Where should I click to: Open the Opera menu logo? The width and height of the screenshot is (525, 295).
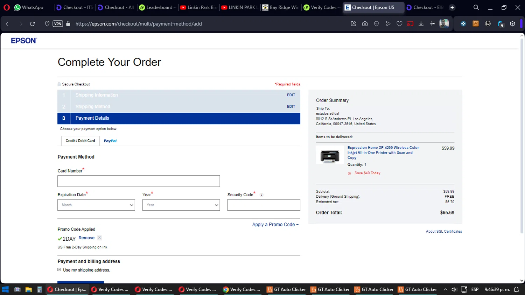coord(7,7)
